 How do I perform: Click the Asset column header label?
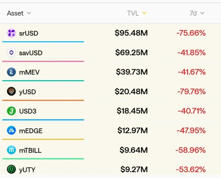point(15,13)
